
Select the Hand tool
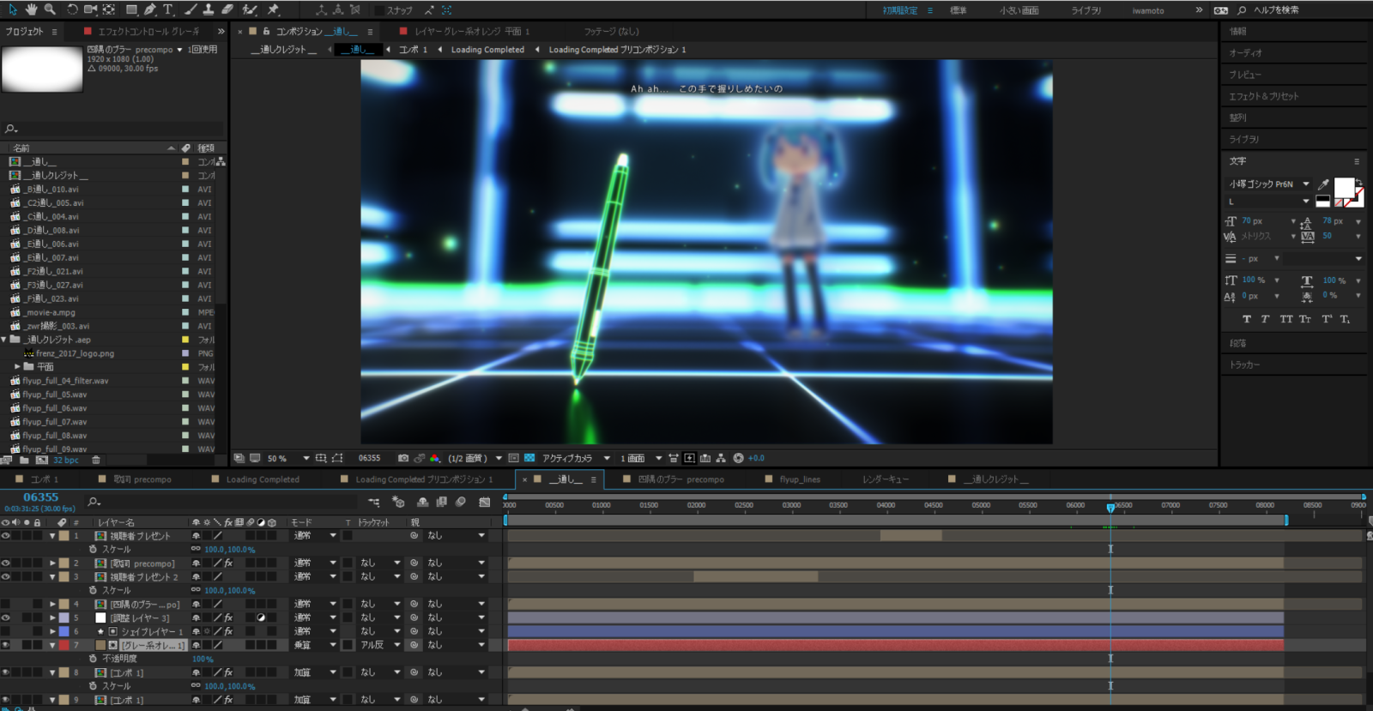pyautogui.click(x=32, y=9)
